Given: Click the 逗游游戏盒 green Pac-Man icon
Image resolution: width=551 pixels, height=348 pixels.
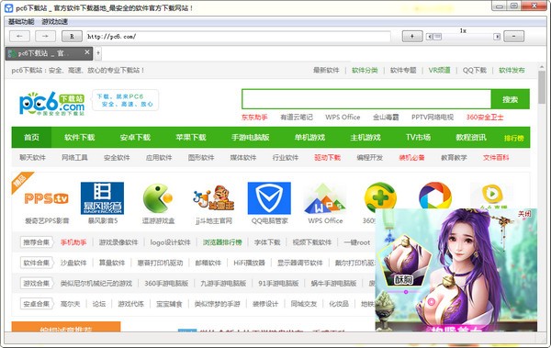Looking at the screenshot, I should (158, 198).
